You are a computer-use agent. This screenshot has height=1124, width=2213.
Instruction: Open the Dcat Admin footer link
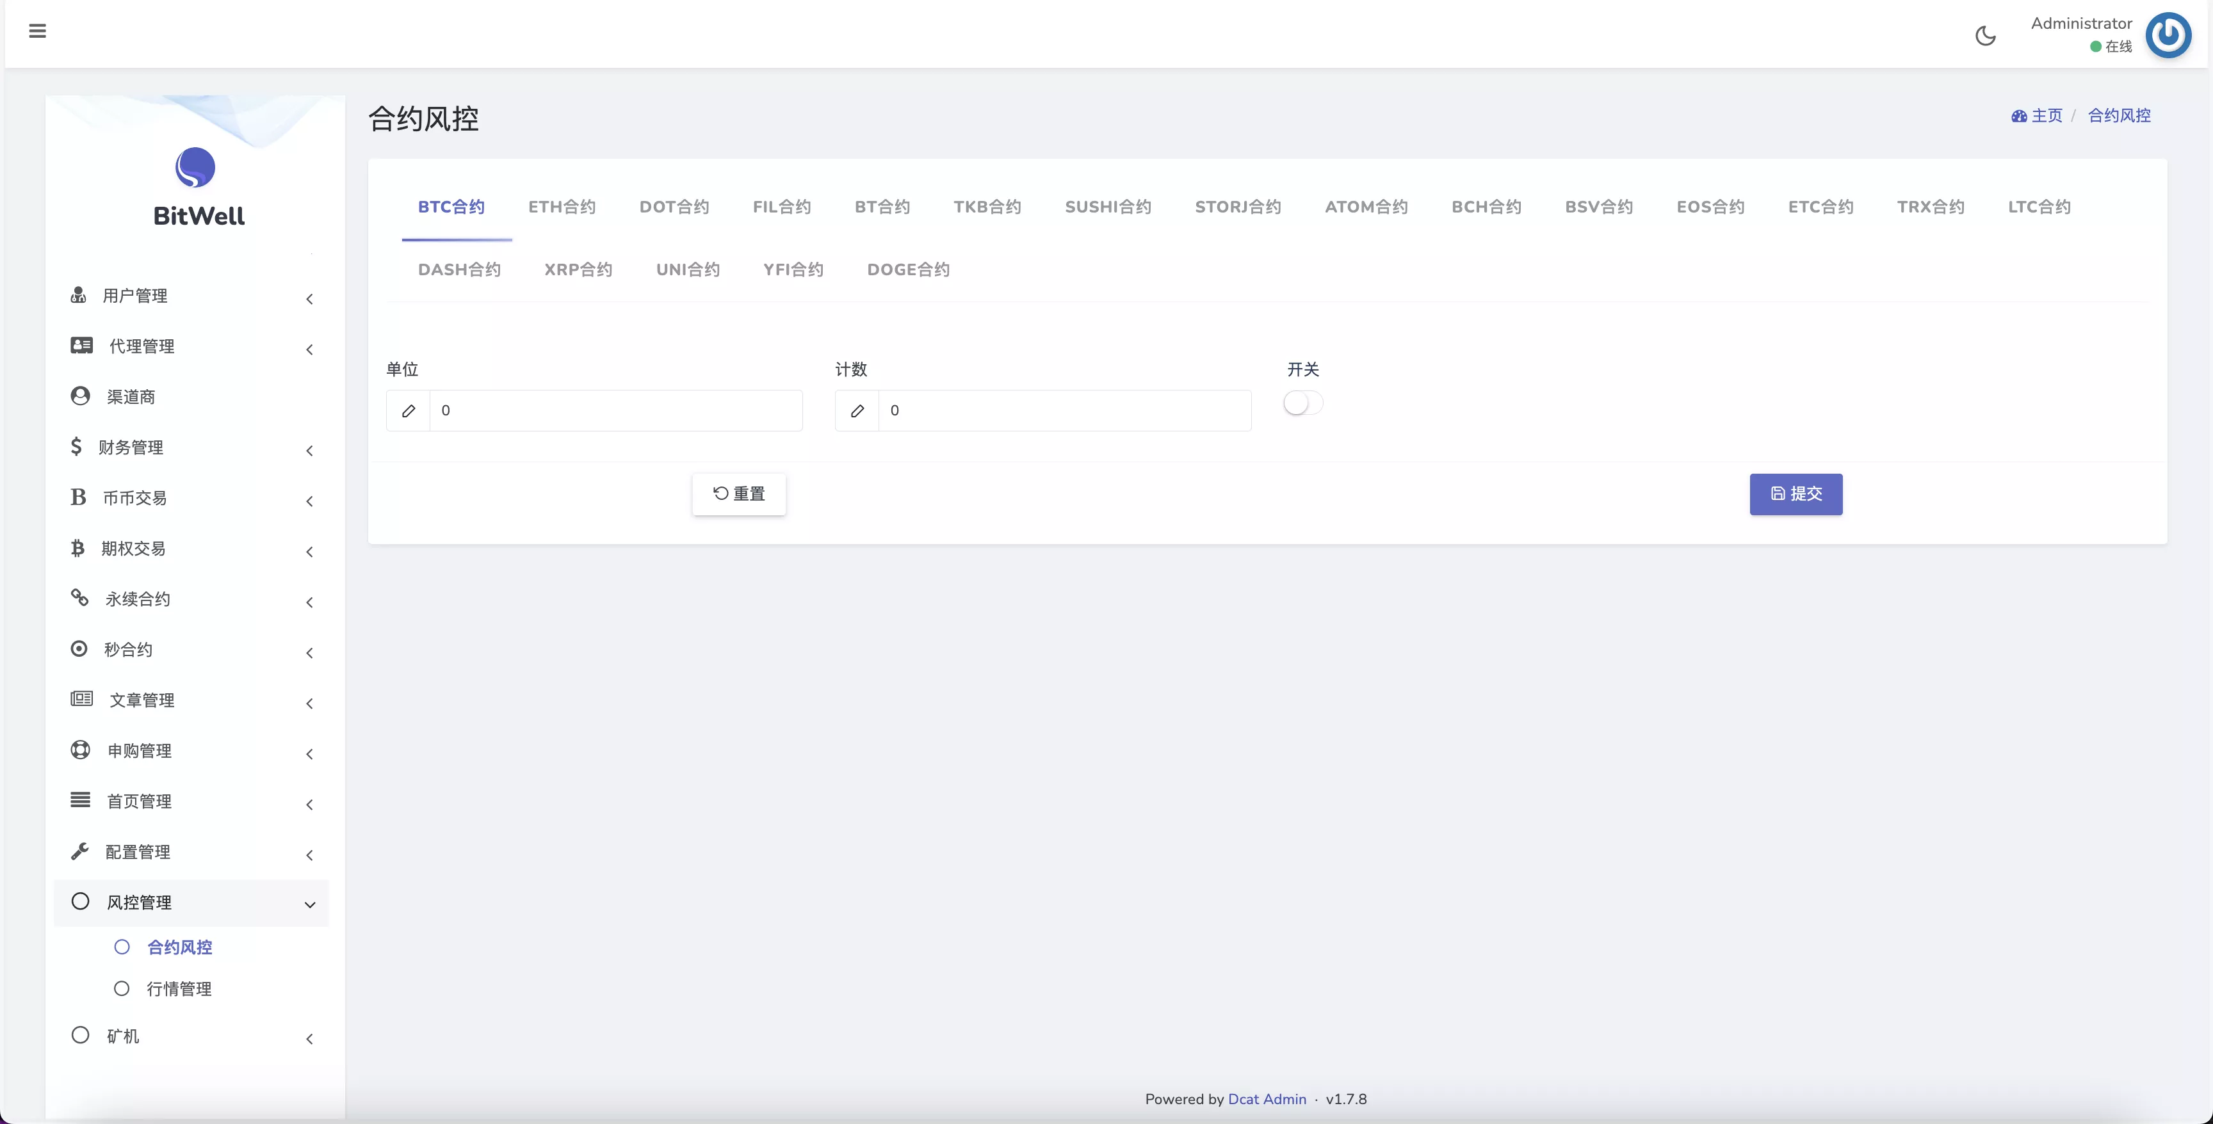coord(1267,1098)
